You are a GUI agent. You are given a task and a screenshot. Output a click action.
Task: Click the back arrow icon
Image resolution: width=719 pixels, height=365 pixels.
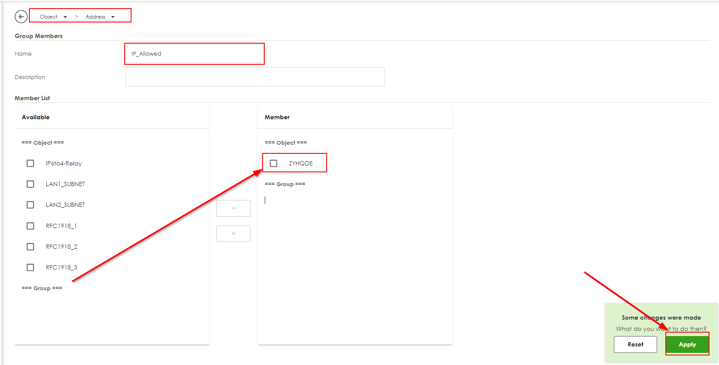[x=21, y=16]
